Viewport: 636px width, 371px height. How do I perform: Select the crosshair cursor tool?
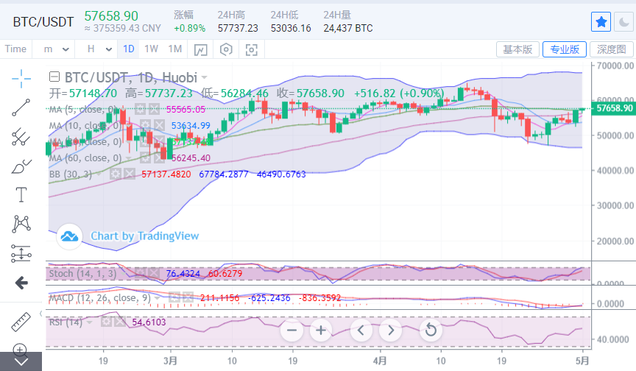pos(21,77)
